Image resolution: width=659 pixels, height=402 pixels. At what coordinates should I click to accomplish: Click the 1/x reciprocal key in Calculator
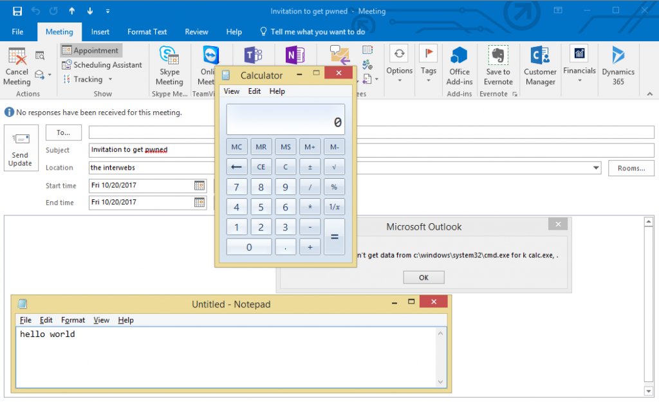pos(334,206)
